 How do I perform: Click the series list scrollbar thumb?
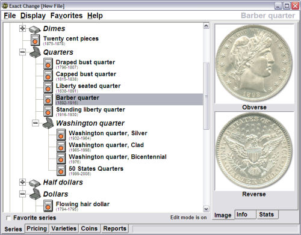pyautogui.click(x=206, y=96)
